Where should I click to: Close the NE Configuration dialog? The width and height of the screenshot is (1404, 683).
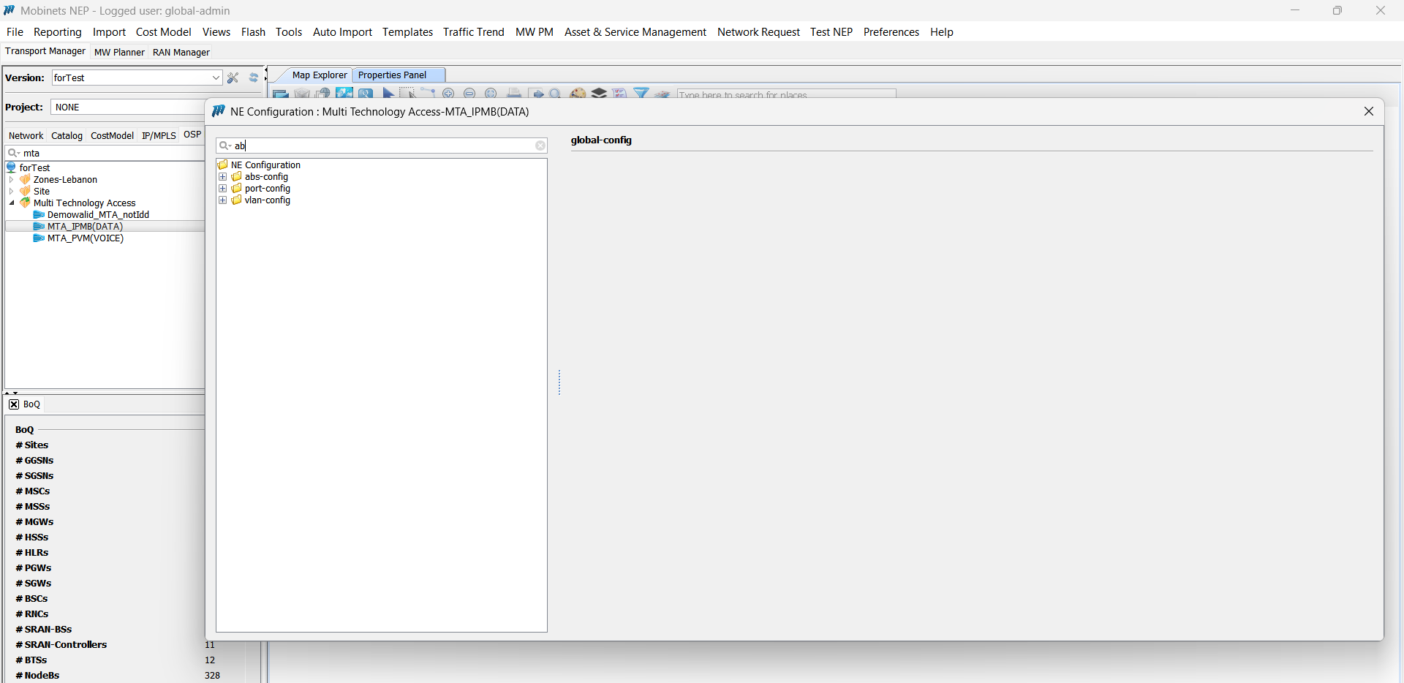(x=1368, y=111)
